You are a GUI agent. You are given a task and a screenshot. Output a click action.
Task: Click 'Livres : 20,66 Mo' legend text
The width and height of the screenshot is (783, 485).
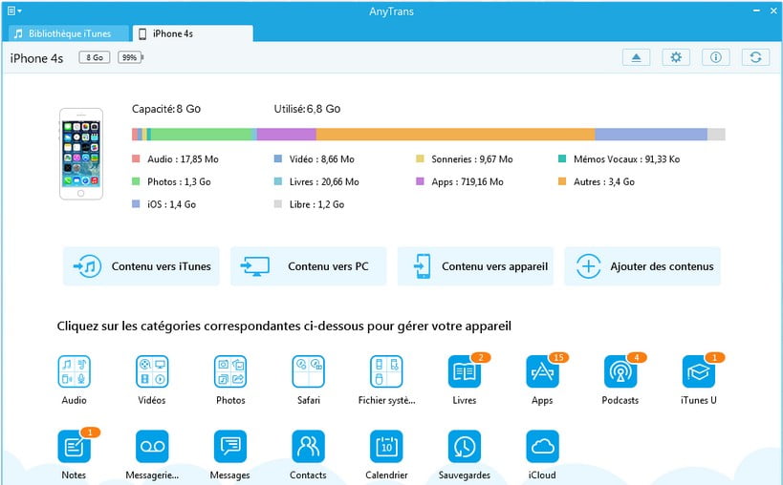(x=324, y=182)
